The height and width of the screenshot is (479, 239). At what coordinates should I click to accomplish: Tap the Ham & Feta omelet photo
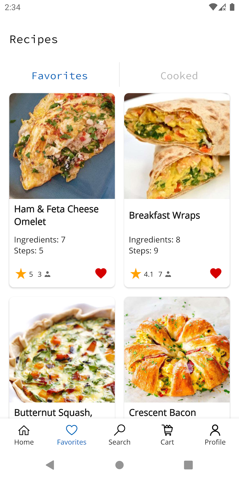62,146
